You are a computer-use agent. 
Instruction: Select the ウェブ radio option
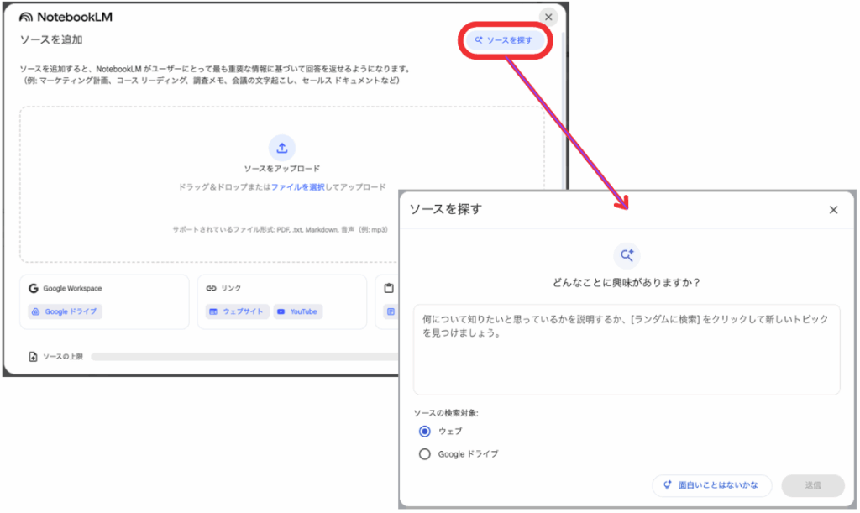425,431
